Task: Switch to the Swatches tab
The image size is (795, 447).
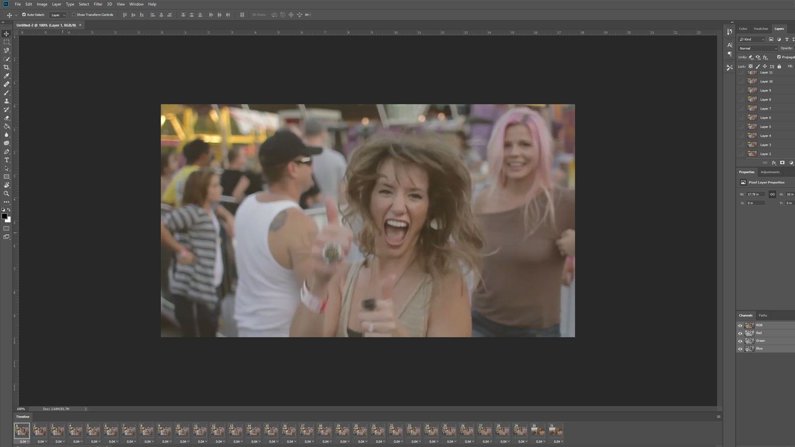Action: coord(761,29)
